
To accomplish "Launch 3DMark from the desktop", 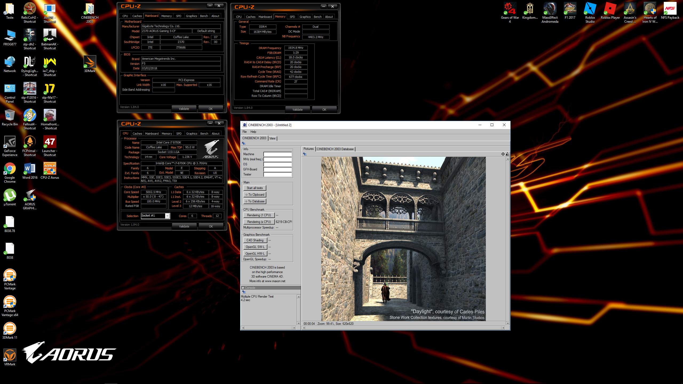I will [x=90, y=64].
